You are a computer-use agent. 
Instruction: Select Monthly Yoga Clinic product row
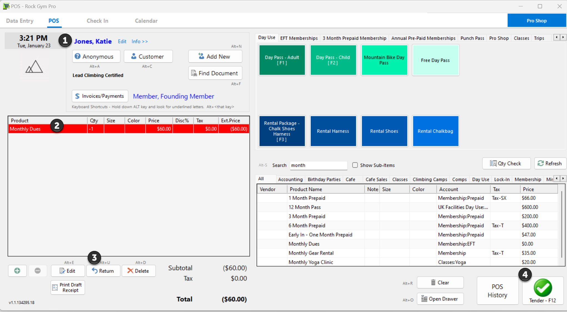tap(407, 262)
